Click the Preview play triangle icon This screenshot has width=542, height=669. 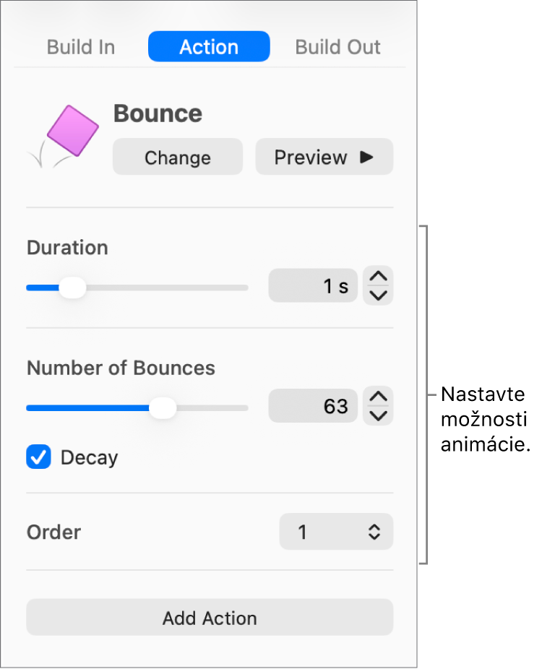366,157
